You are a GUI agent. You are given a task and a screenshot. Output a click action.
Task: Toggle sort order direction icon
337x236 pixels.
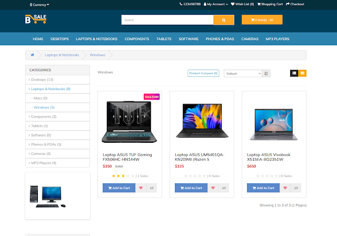coord(266,74)
